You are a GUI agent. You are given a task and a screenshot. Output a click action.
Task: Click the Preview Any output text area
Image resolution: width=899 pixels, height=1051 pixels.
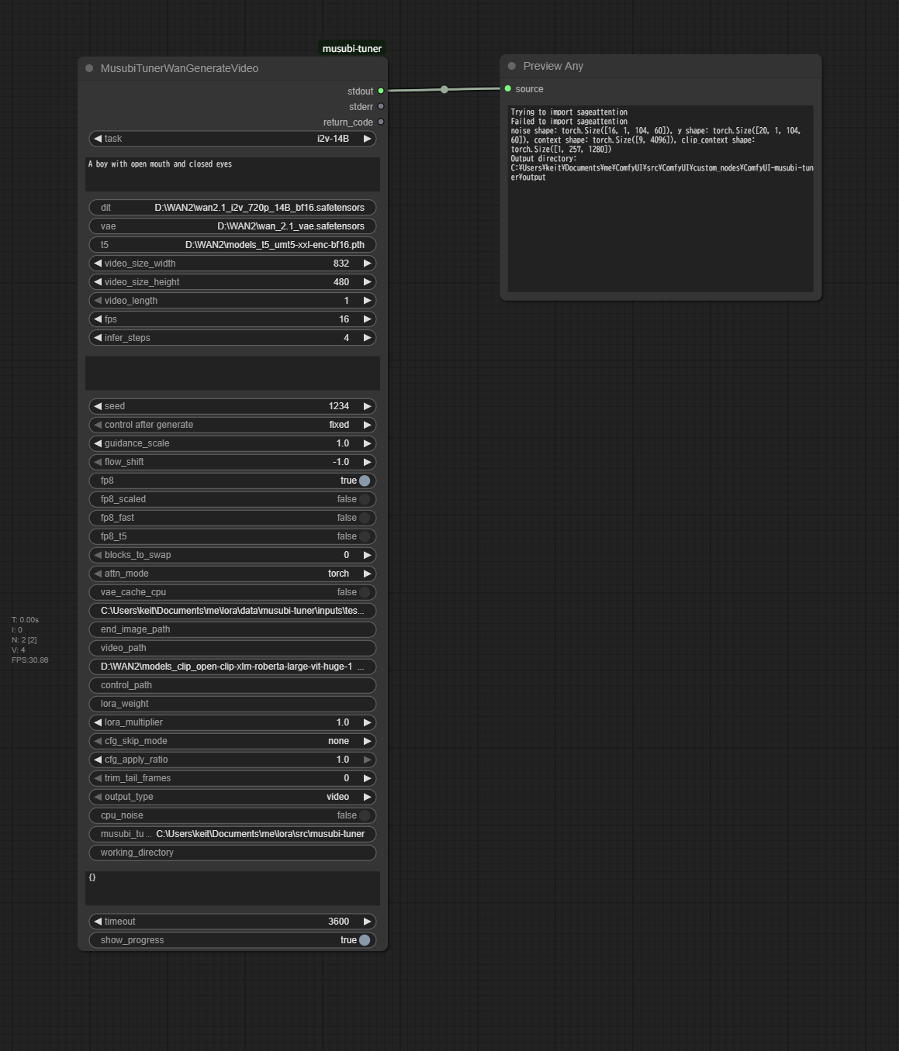[661, 198]
